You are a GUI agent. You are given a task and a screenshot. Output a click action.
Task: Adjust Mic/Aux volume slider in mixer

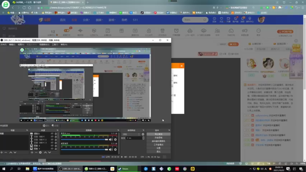(x=84, y=140)
